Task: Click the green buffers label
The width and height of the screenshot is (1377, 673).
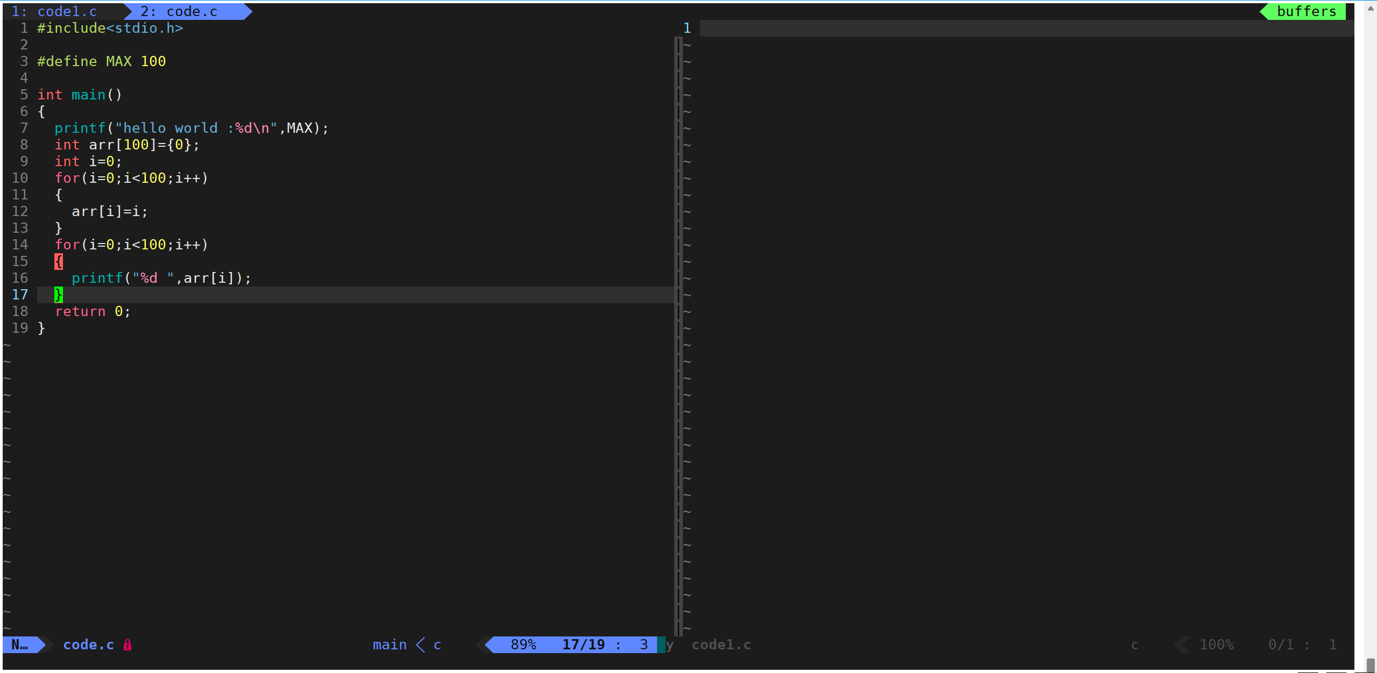Action: click(1307, 11)
